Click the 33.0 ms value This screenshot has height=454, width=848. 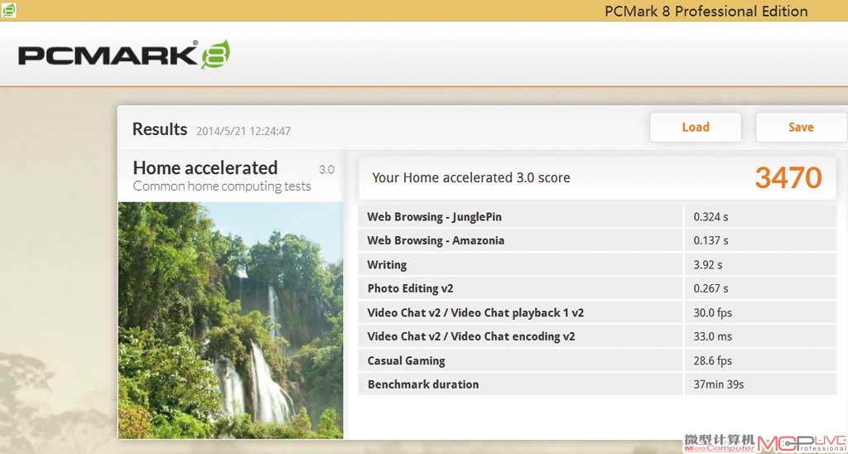[713, 336]
